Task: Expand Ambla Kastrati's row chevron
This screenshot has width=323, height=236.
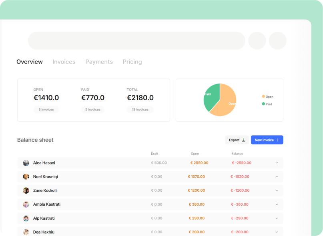Action: pyautogui.click(x=277, y=204)
